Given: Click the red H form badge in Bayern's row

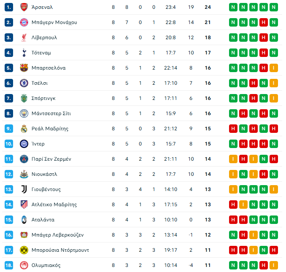Looking at the screenshot, I should [x=264, y=22].
